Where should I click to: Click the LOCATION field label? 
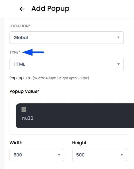pyautogui.click(x=20, y=26)
